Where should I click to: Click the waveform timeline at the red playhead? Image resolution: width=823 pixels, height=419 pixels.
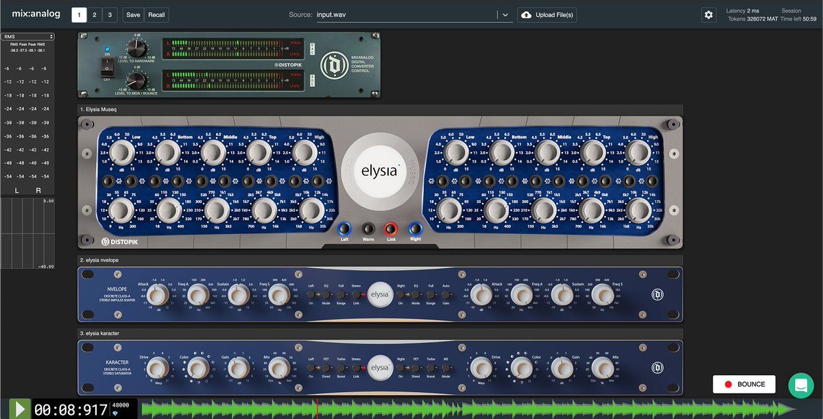pyautogui.click(x=318, y=409)
